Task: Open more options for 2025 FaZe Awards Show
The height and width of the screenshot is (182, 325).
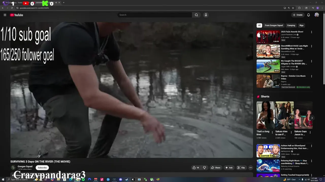Action: coord(312,32)
